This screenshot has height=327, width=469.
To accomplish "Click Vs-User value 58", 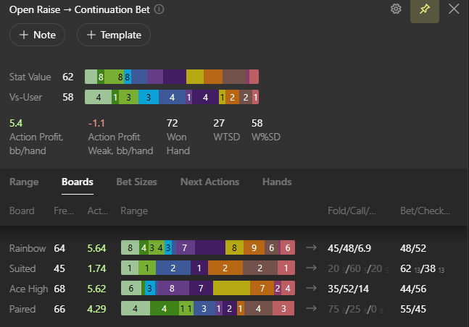I will coord(68,97).
